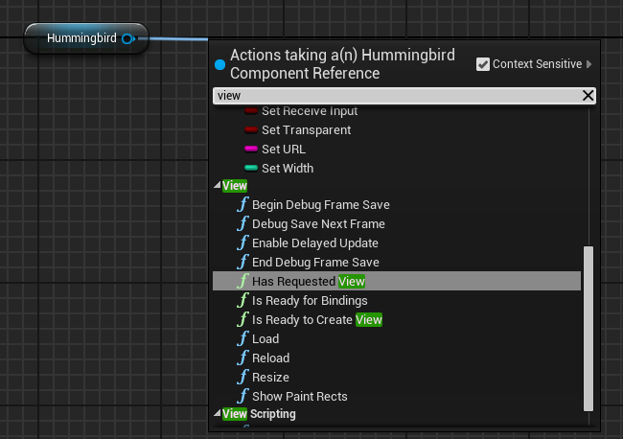Select the View category header
This screenshot has width=623, height=439.
pos(235,186)
